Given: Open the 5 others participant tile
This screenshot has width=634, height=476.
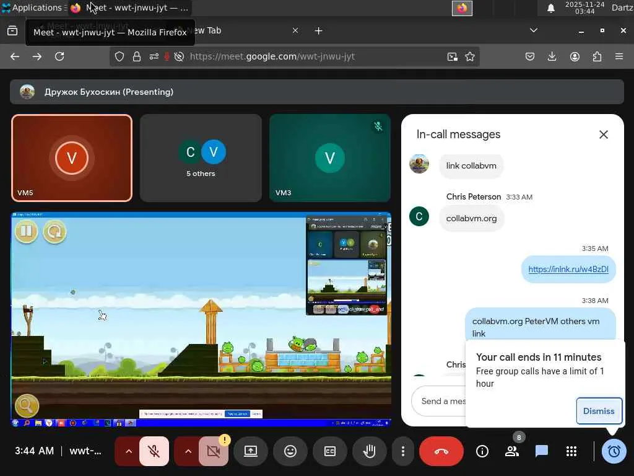Looking at the screenshot, I should (201, 158).
